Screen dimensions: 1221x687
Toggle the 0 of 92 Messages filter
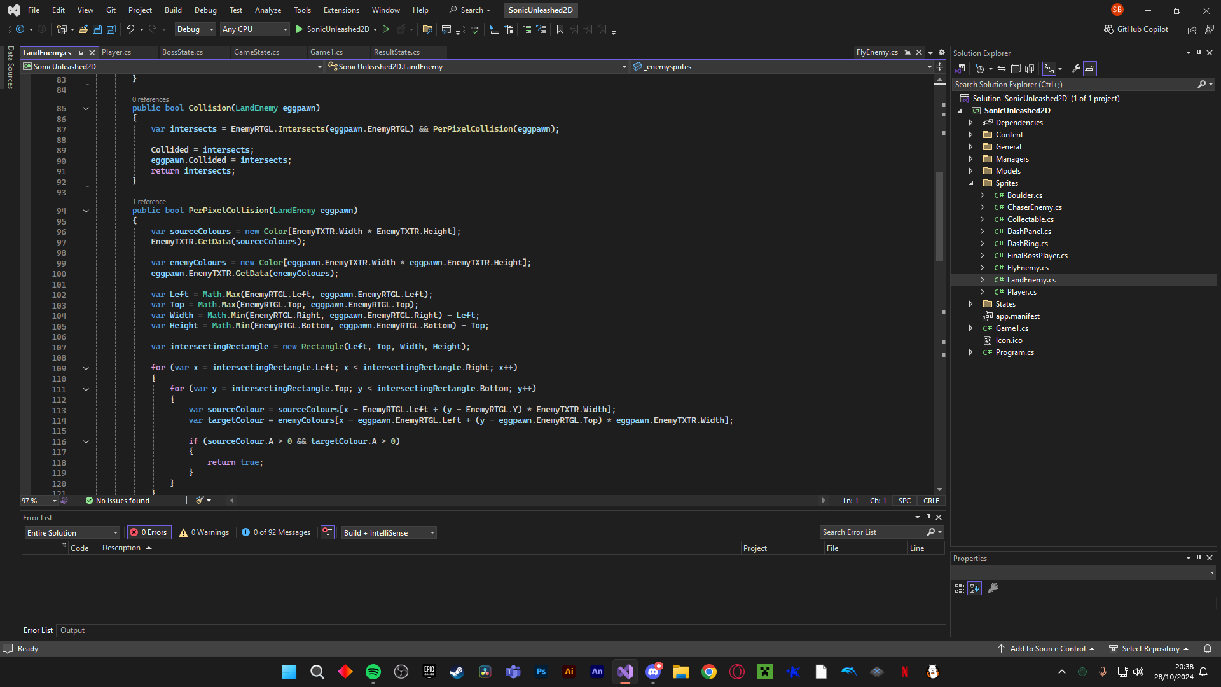point(276,532)
